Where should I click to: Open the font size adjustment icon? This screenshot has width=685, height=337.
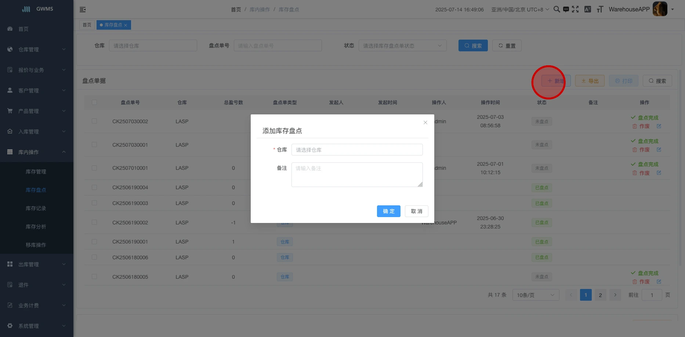tap(600, 10)
